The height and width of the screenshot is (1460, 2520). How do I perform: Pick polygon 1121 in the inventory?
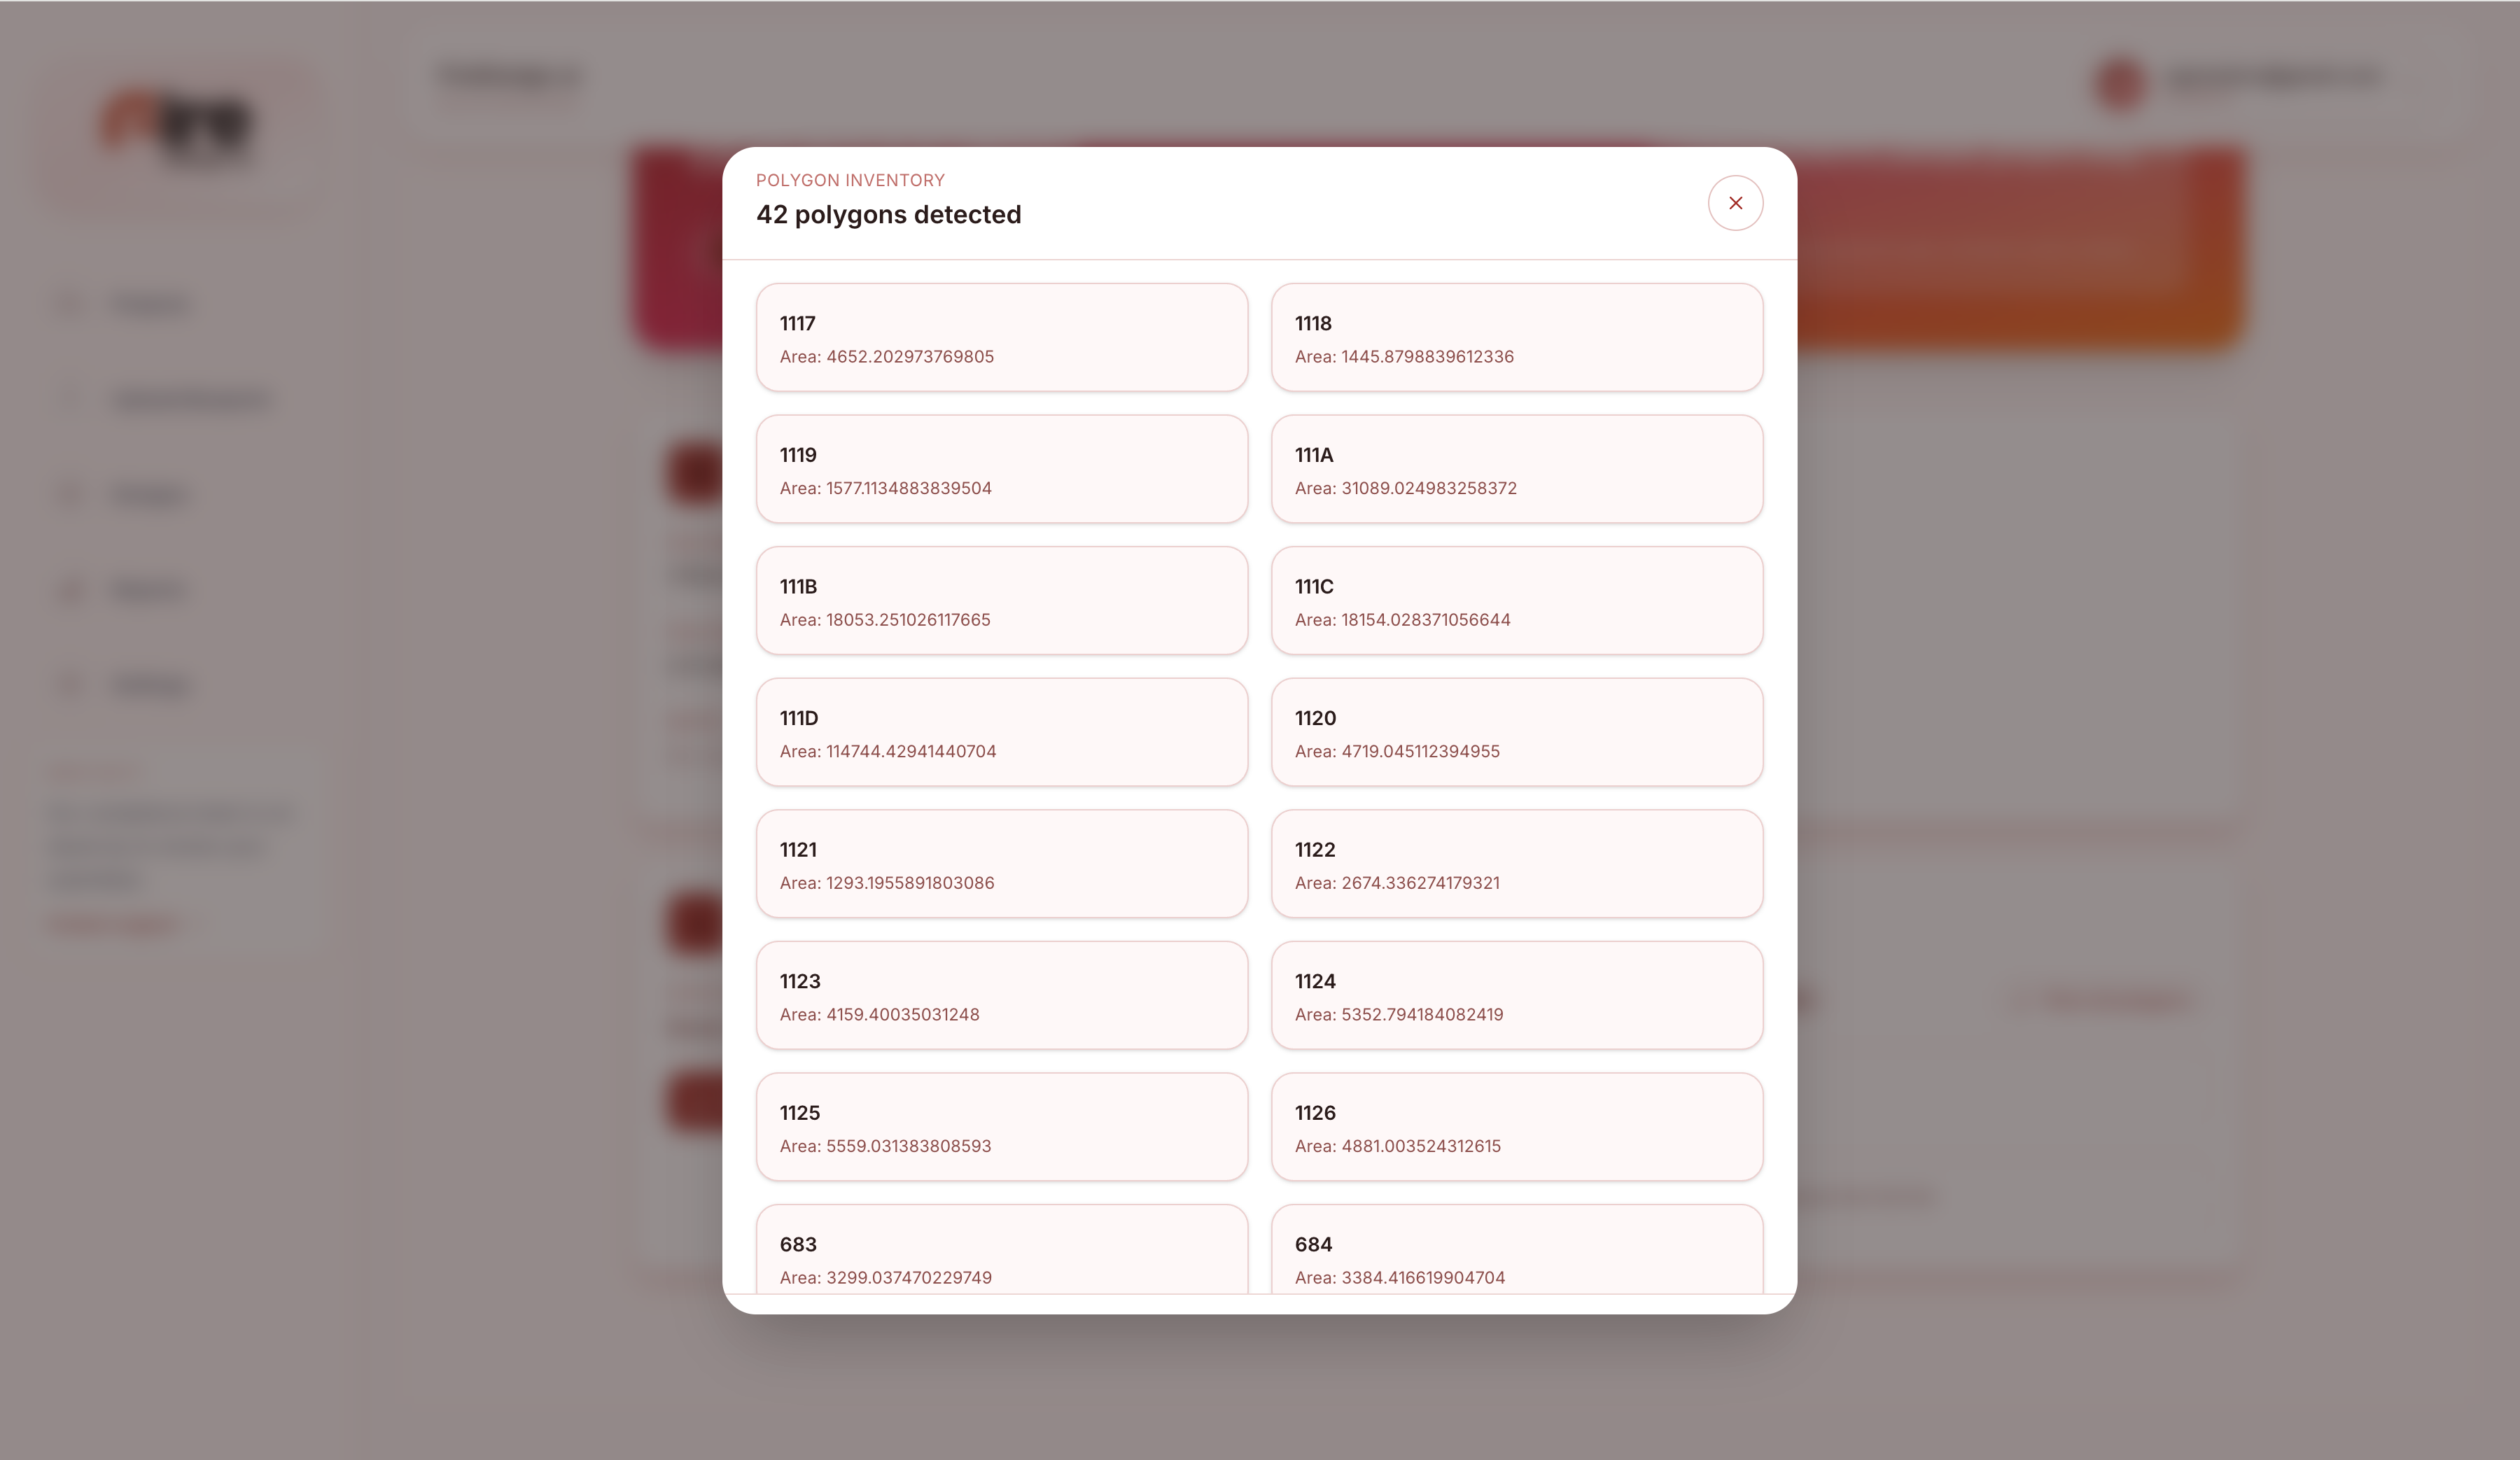point(1001,864)
